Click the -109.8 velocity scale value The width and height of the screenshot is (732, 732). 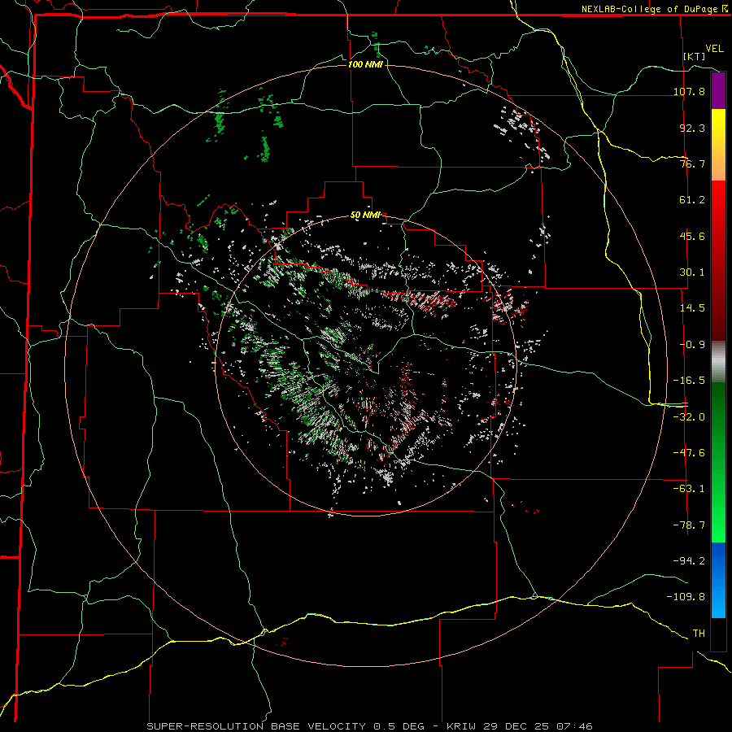point(686,597)
